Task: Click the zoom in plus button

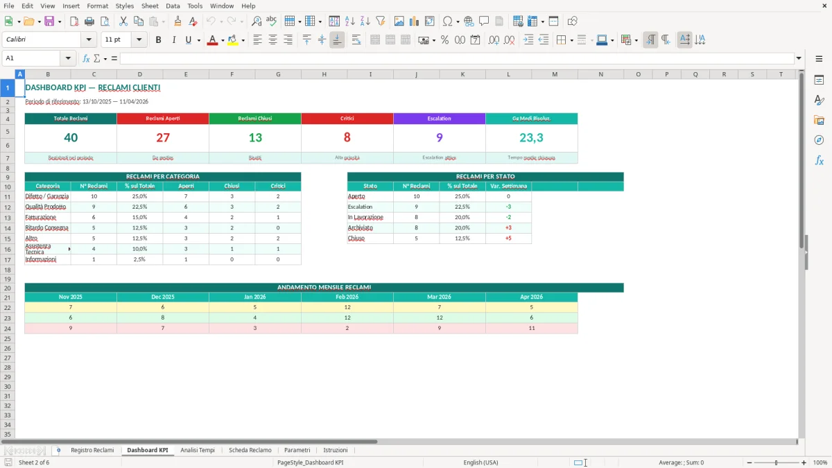Action: pyautogui.click(x=804, y=462)
